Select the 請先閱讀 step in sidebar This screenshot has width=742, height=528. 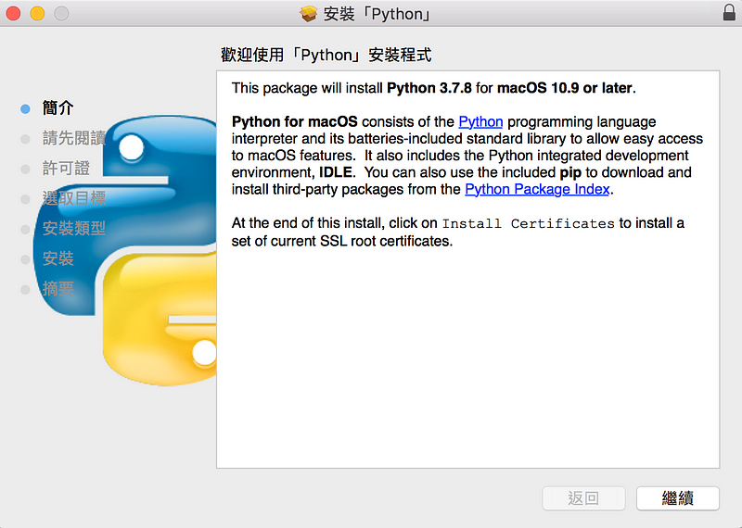tap(73, 138)
